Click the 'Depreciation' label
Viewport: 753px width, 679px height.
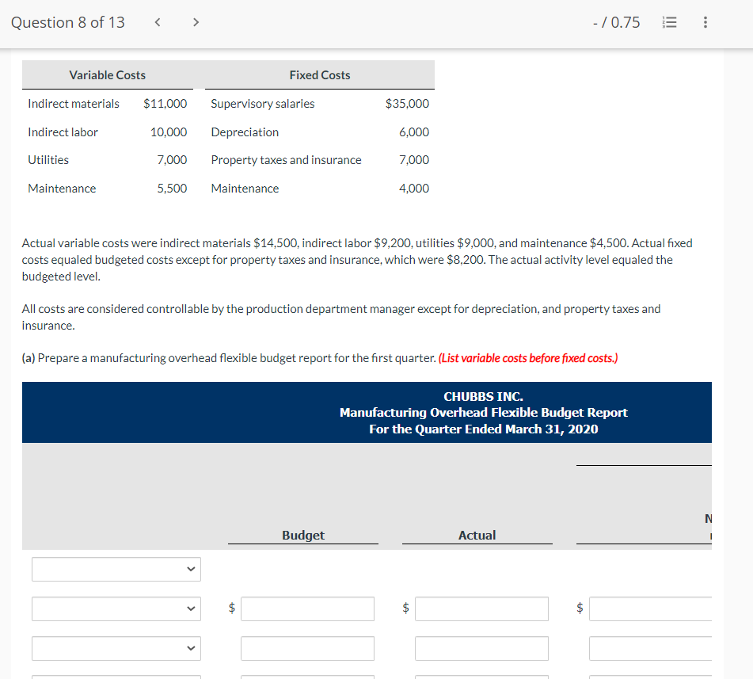point(245,132)
